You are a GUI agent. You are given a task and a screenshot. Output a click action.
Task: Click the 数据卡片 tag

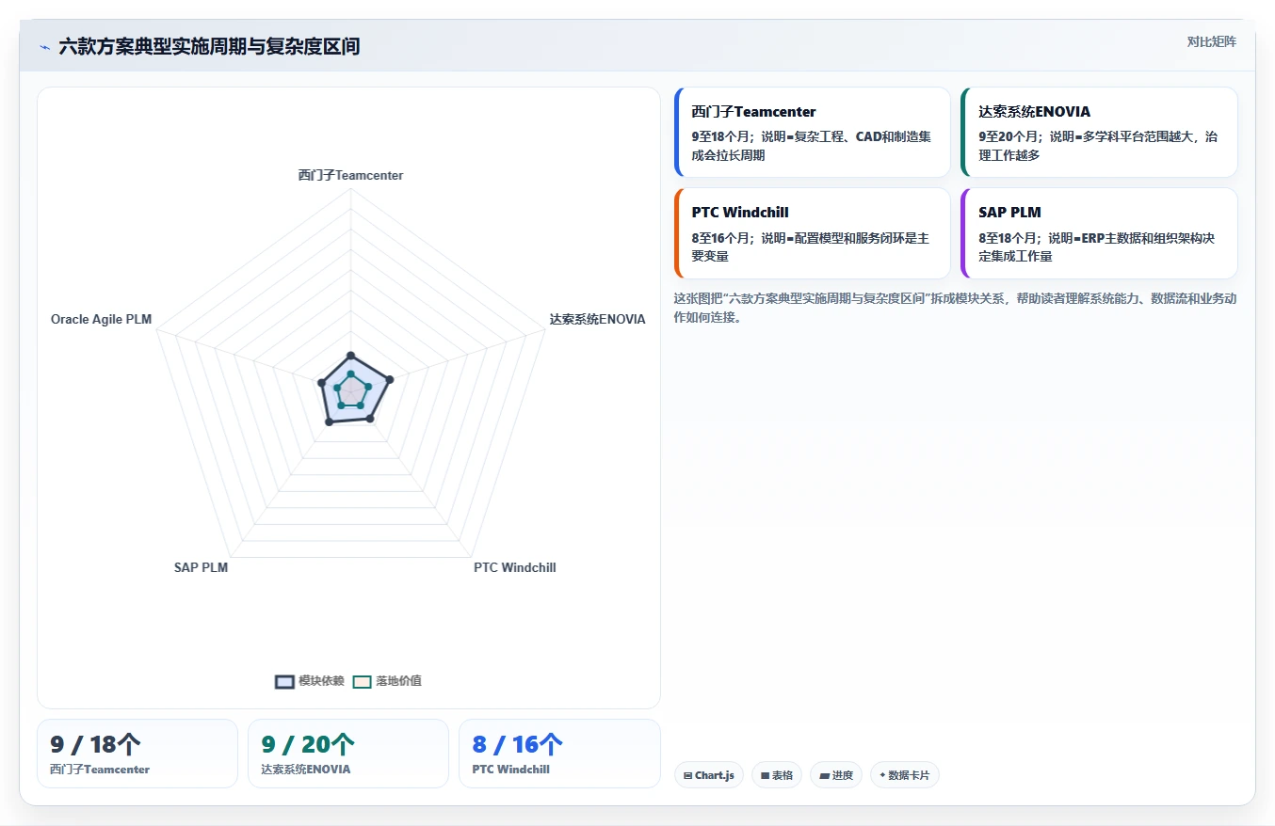click(905, 775)
